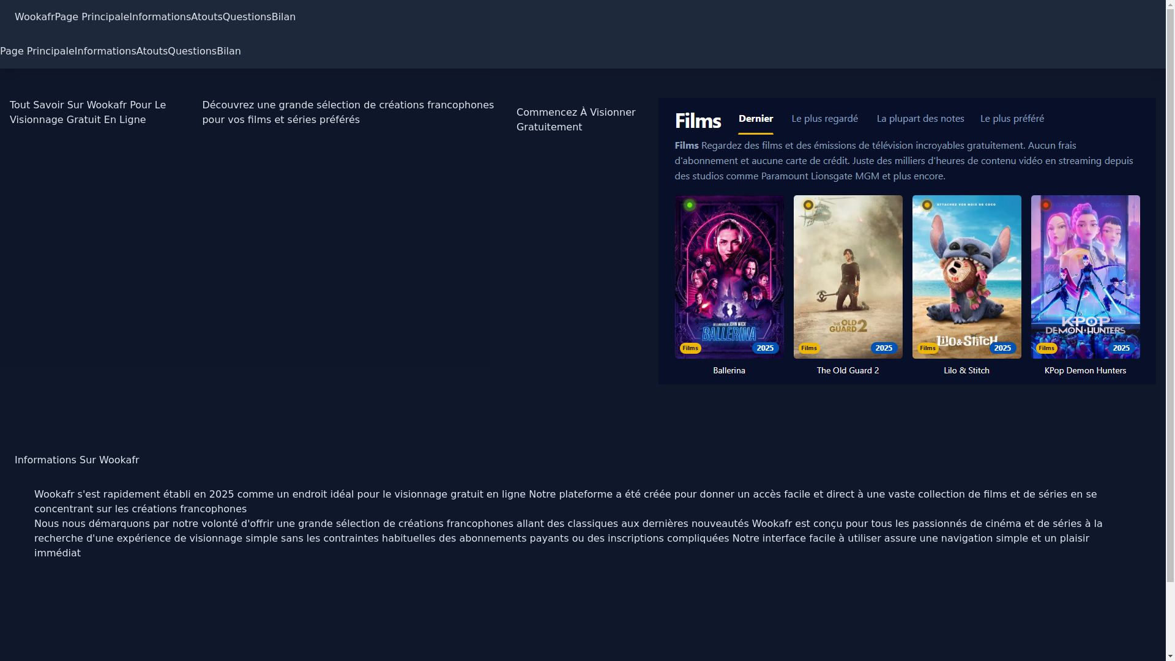Open the Le plus préféré tab
1175x661 pixels.
1012,119
